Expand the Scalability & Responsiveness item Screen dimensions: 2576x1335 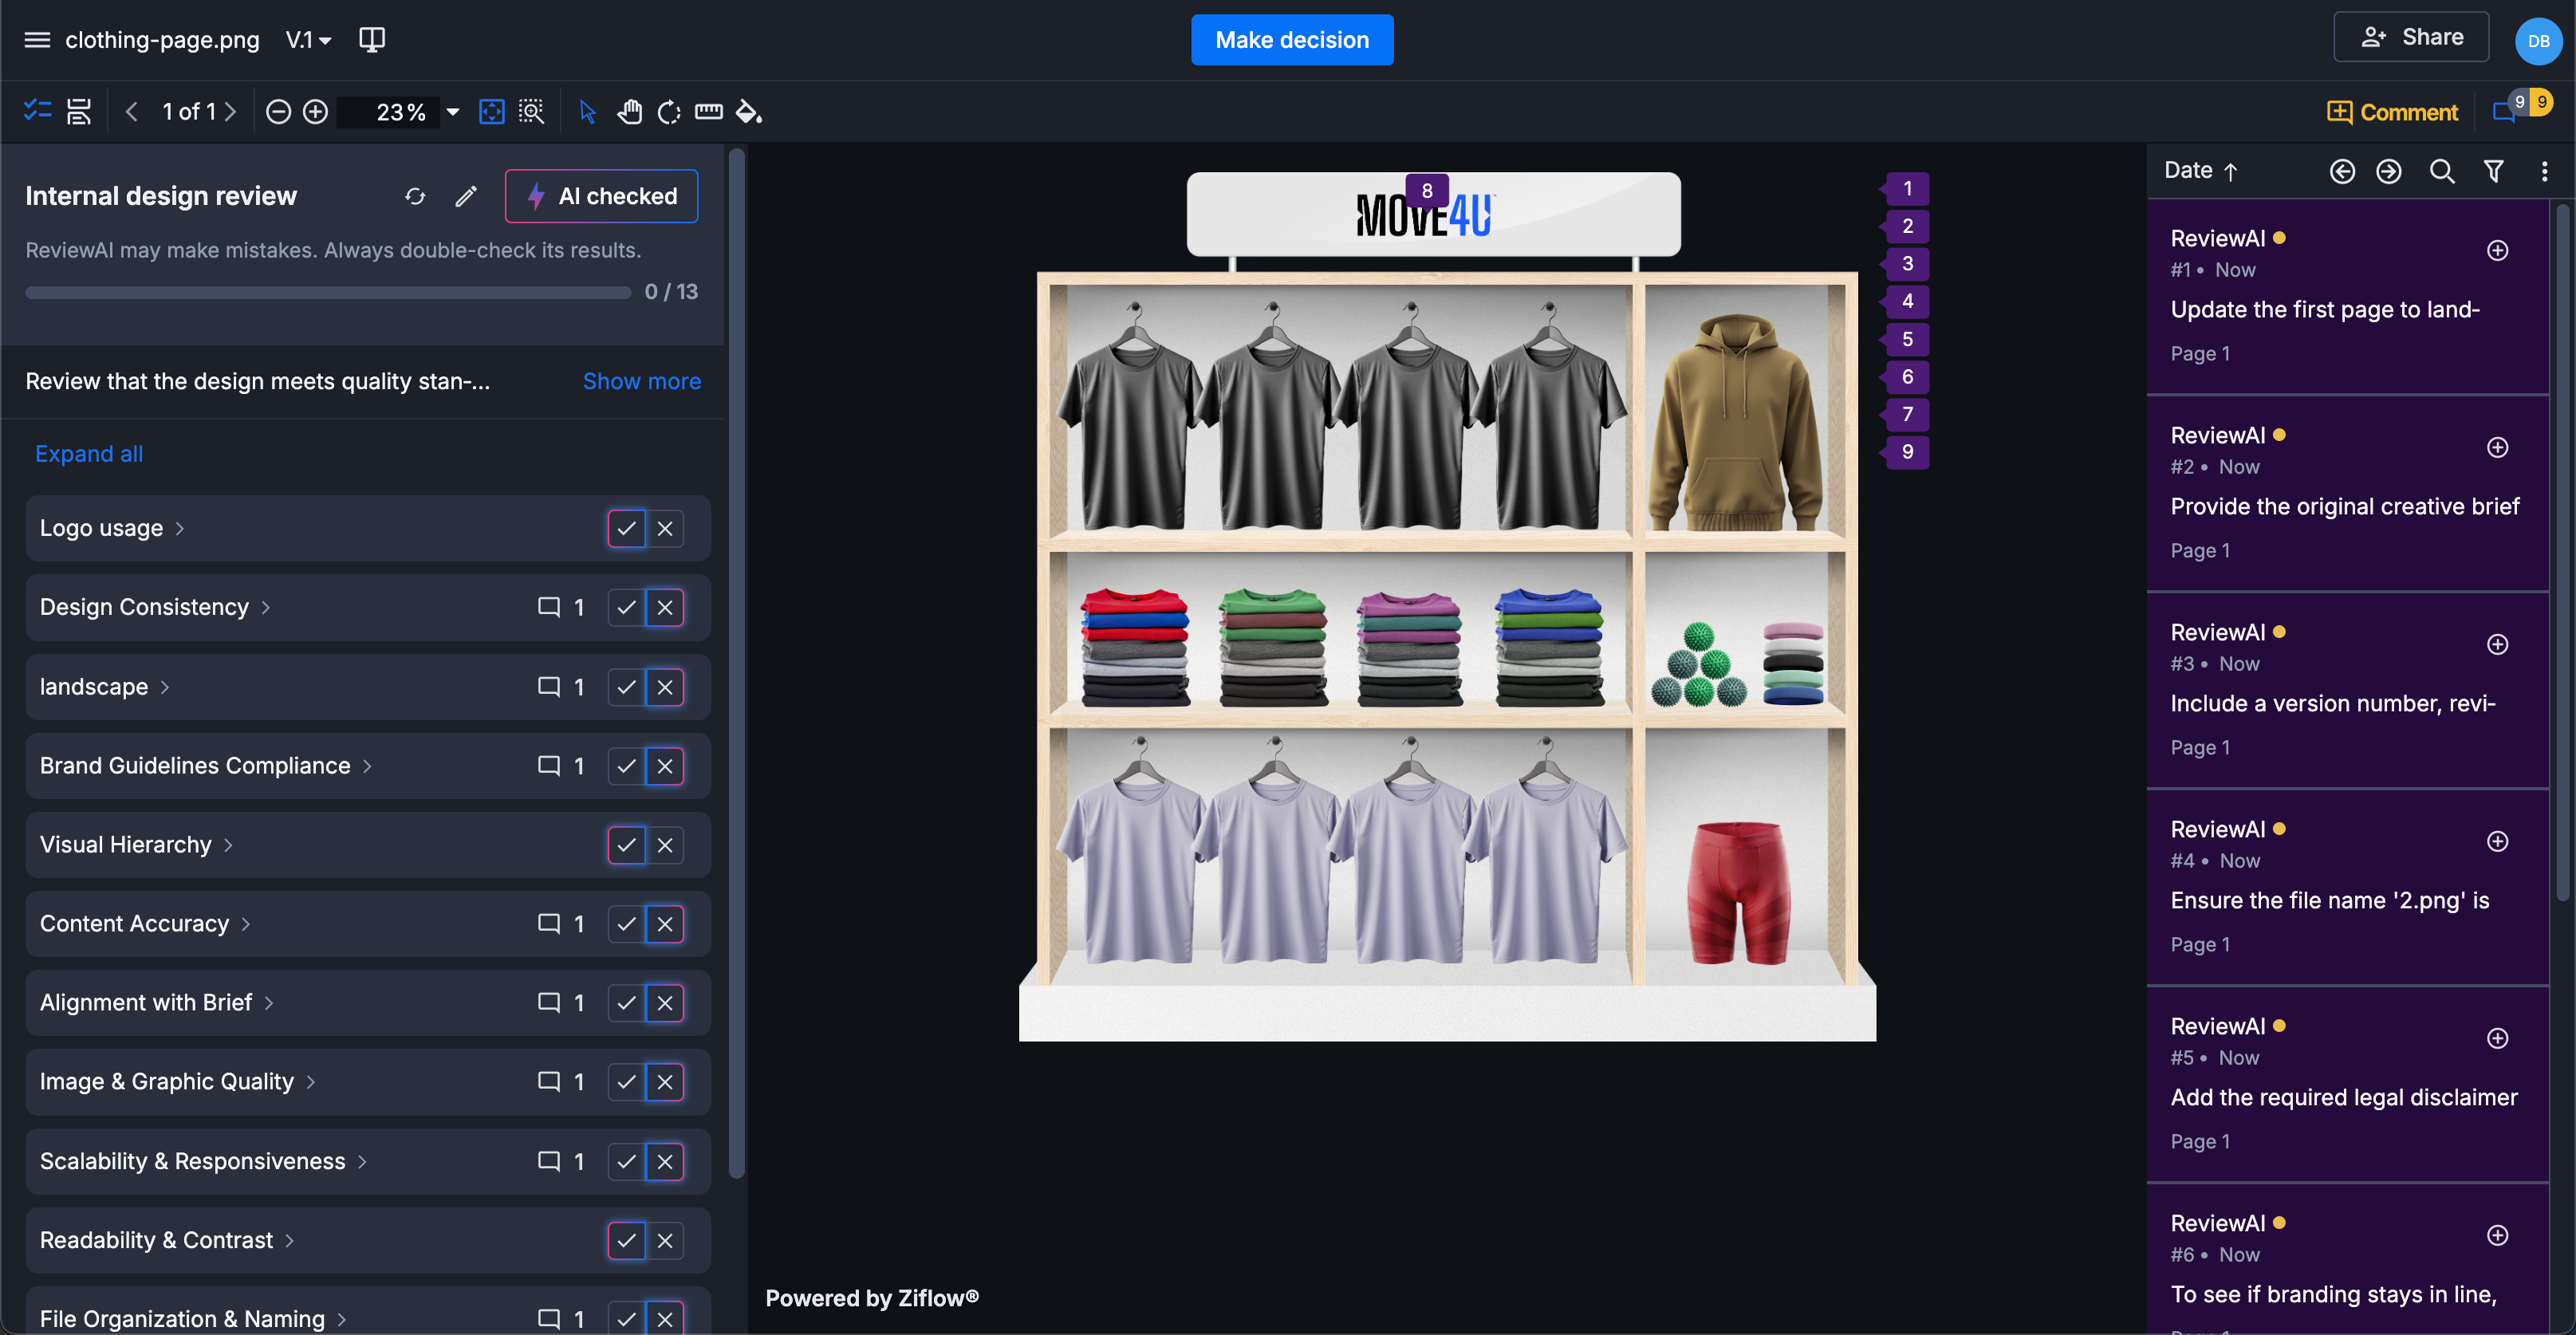coord(362,1161)
